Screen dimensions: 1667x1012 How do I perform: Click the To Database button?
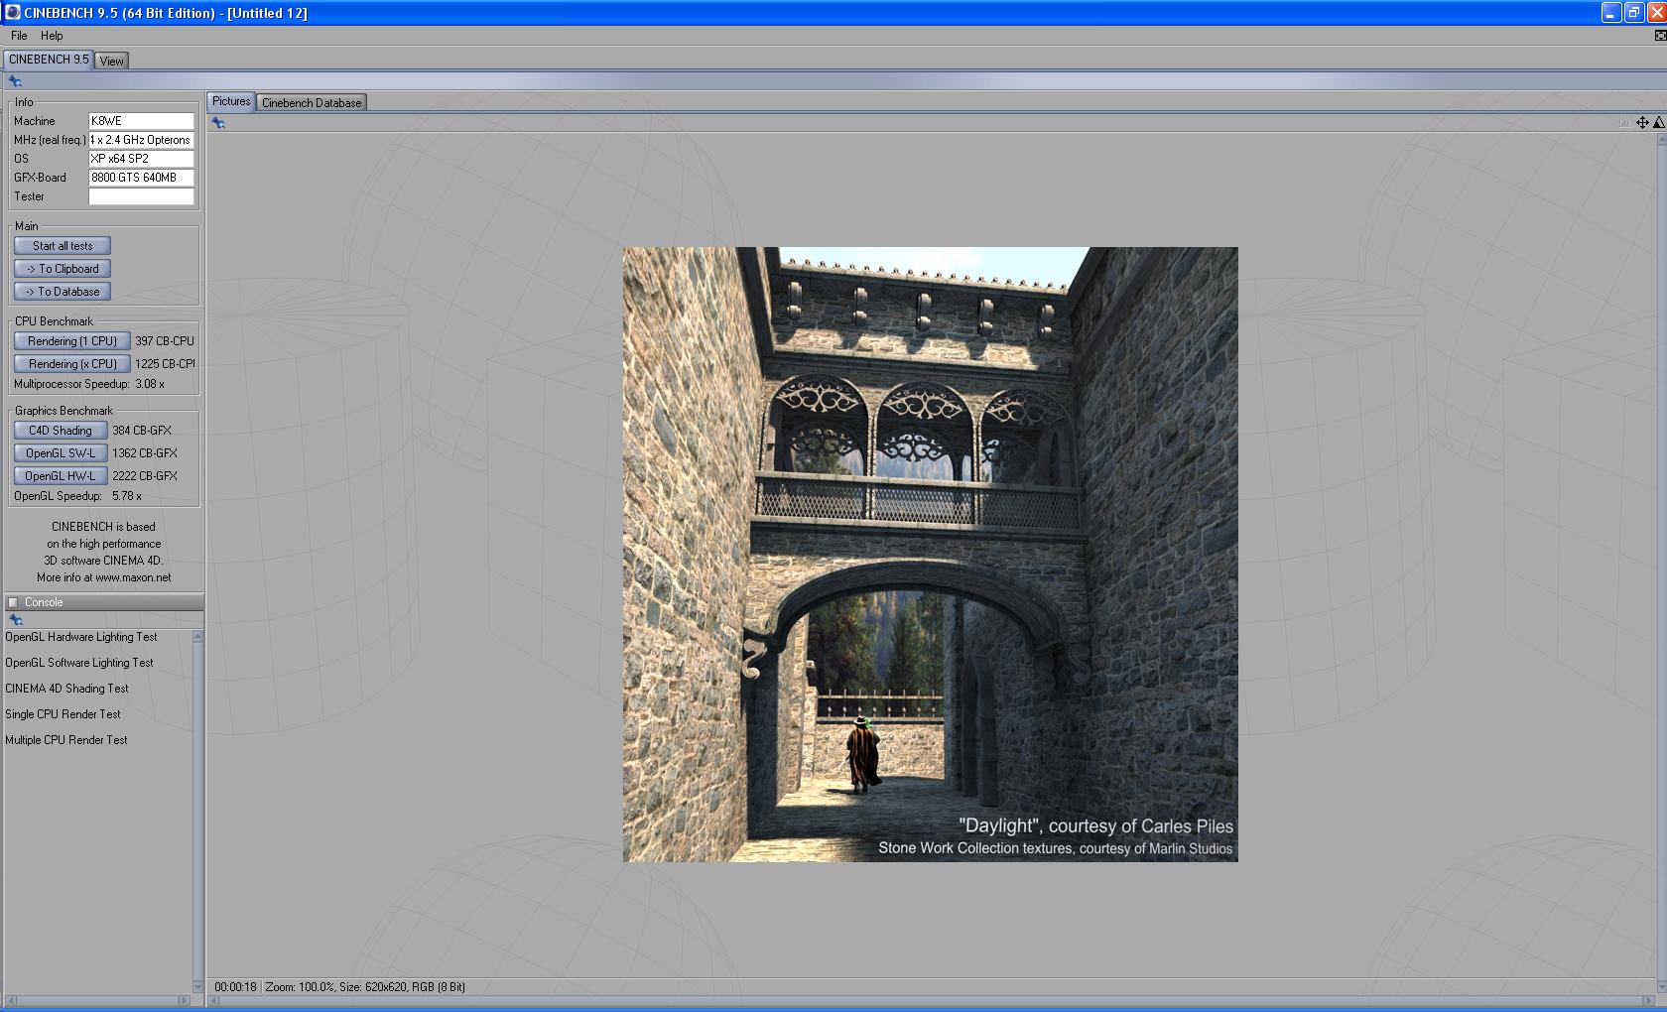click(x=63, y=292)
